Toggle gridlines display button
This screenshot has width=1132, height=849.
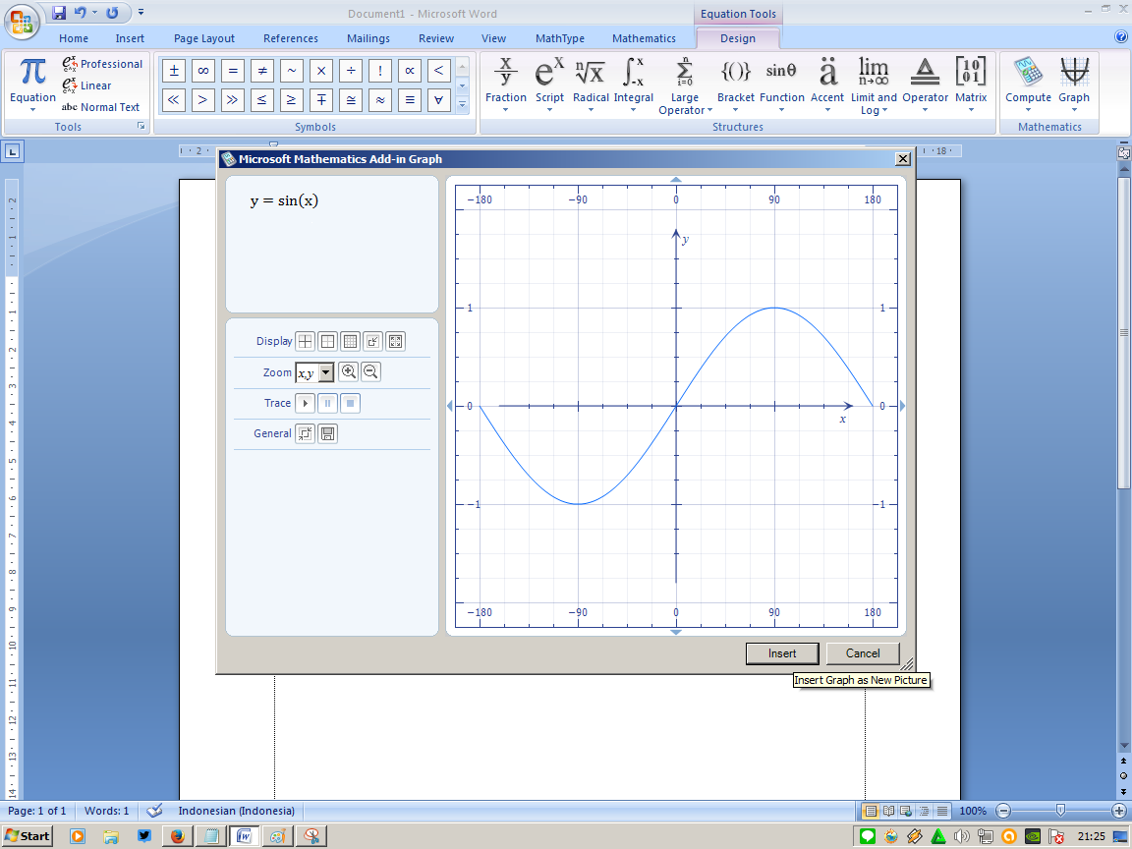(x=350, y=342)
